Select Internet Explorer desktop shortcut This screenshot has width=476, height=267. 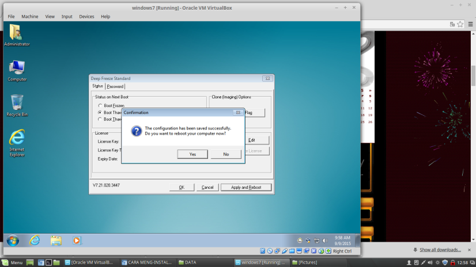(x=17, y=143)
